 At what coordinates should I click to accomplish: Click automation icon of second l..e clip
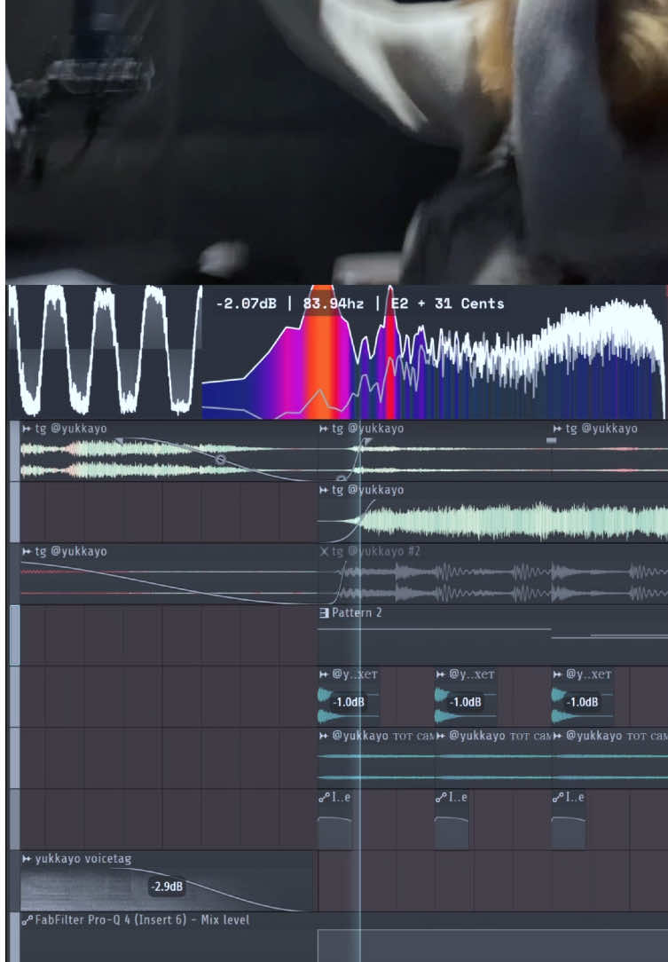440,798
